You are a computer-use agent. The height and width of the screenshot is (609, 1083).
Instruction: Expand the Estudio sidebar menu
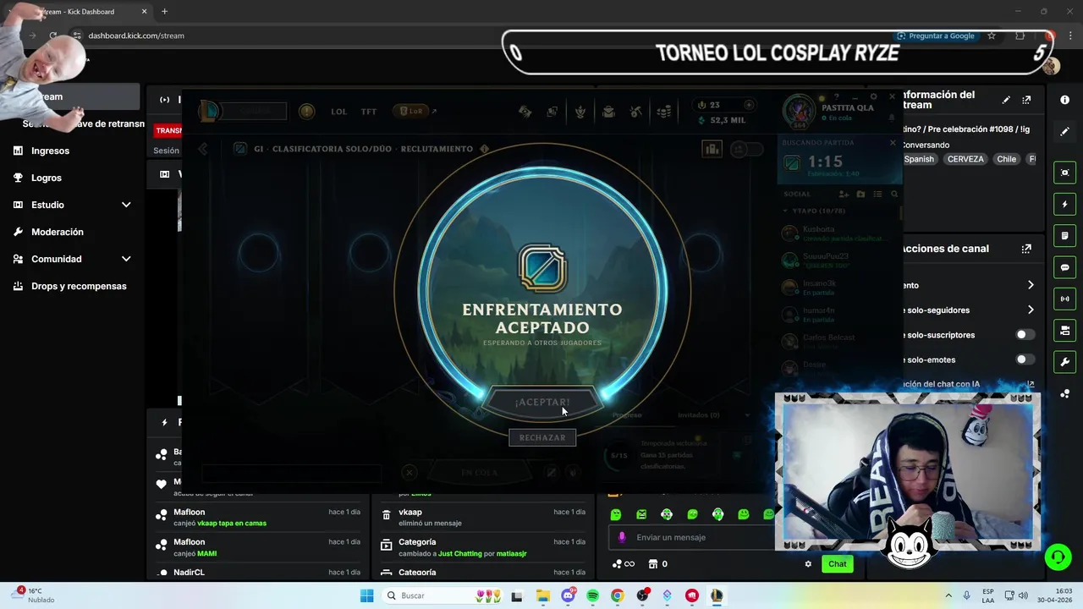tap(126, 205)
